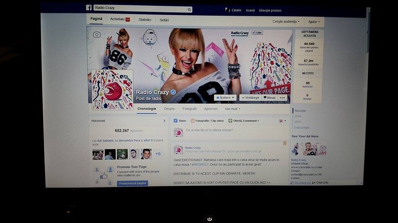
Task: Click the Mesaj button
Action: [269, 98]
